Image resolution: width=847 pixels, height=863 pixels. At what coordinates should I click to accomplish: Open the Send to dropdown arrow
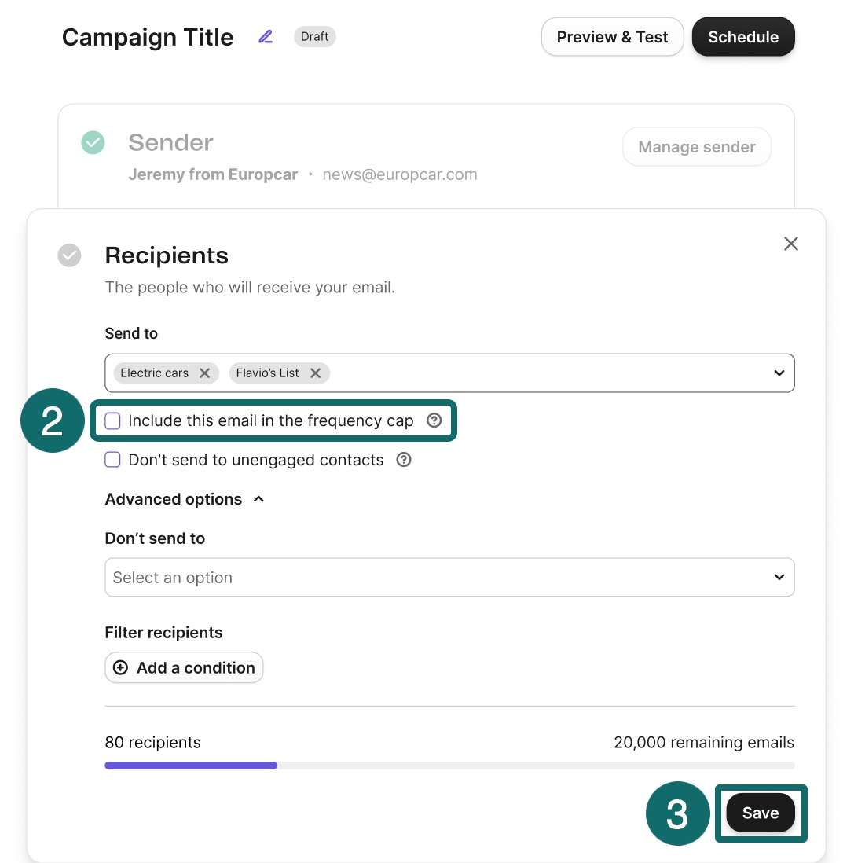coord(779,373)
